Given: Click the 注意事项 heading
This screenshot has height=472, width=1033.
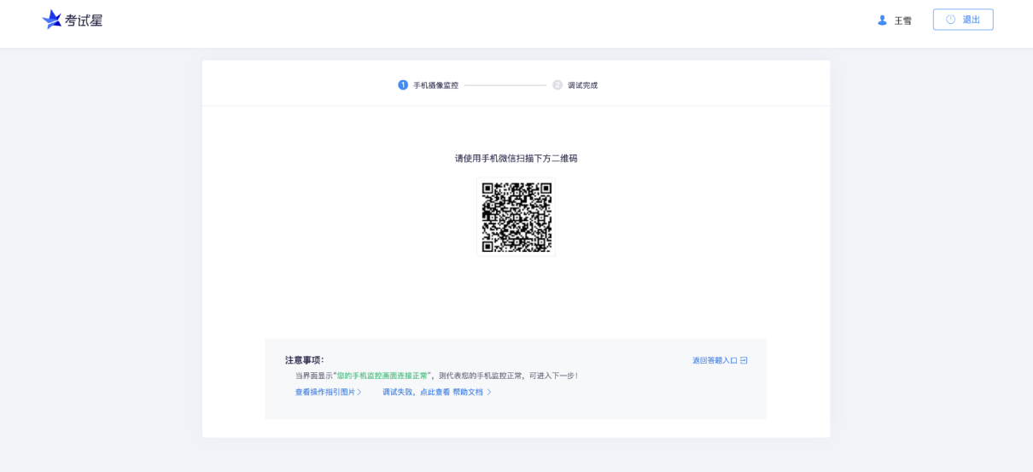Looking at the screenshot, I should tap(305, 360).
